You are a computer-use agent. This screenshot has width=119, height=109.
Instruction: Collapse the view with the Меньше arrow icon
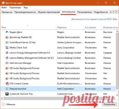tap(3, 104)
